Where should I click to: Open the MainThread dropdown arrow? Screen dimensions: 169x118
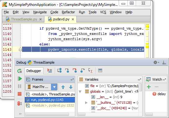click(54, 87)
